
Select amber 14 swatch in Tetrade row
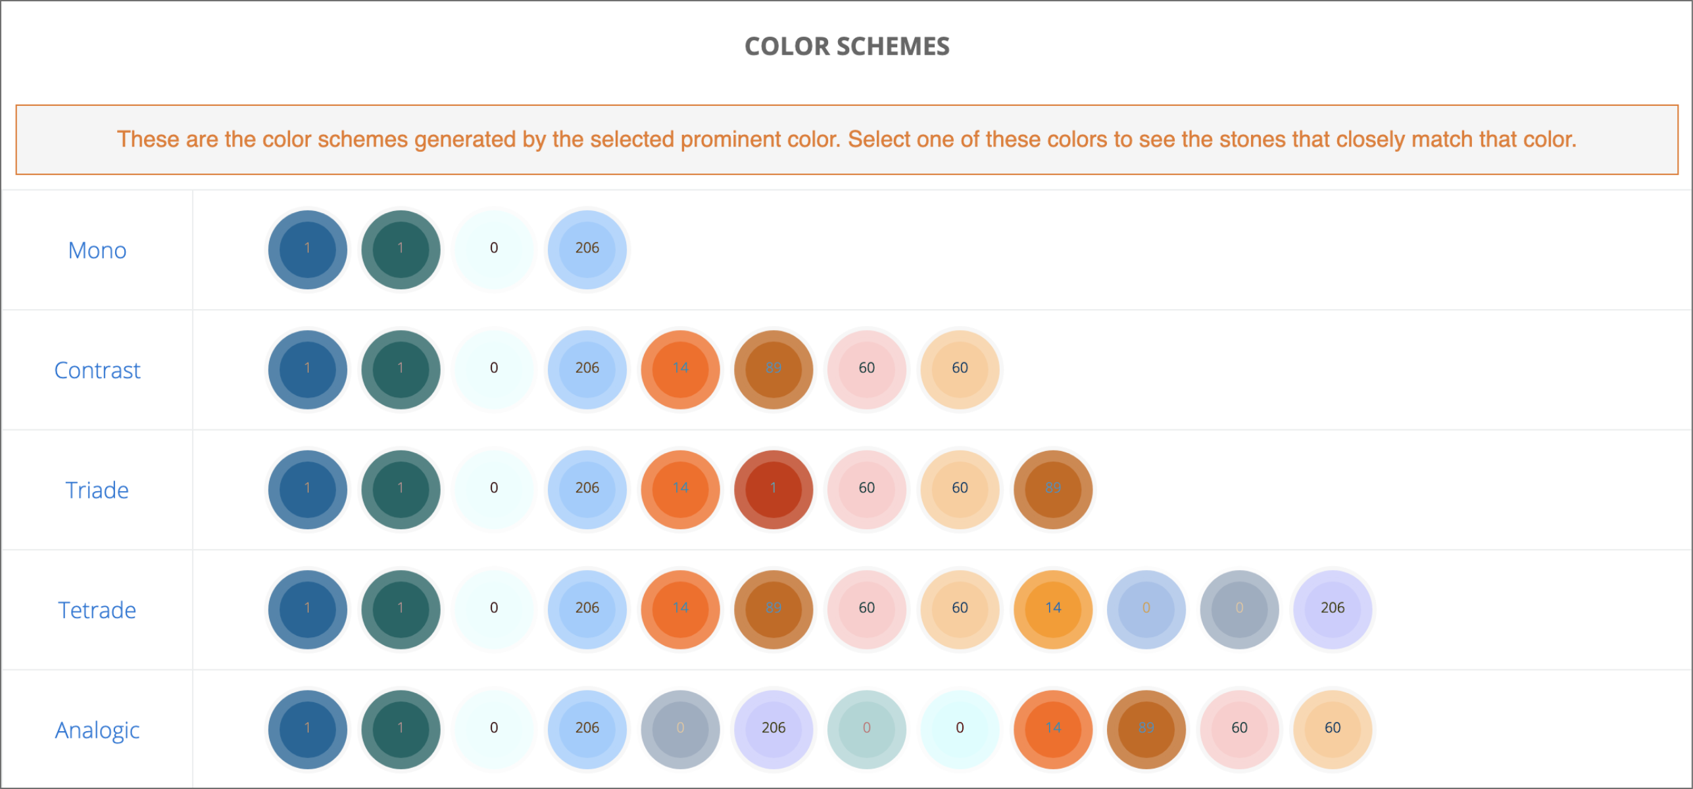click(x=1053, y=610)
